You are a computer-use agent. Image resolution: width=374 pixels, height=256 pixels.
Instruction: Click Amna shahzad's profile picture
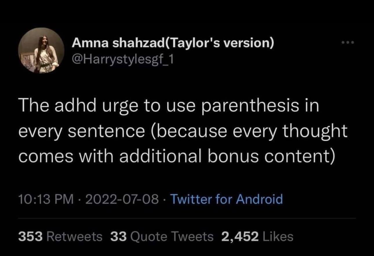pyautogui.click(x=41, y=51)
